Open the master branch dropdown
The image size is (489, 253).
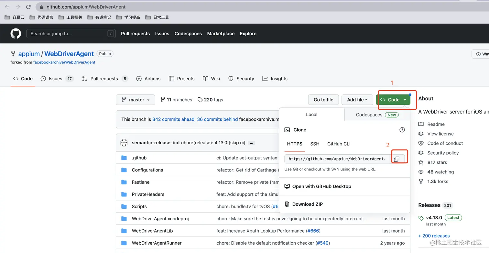(136, 100)
